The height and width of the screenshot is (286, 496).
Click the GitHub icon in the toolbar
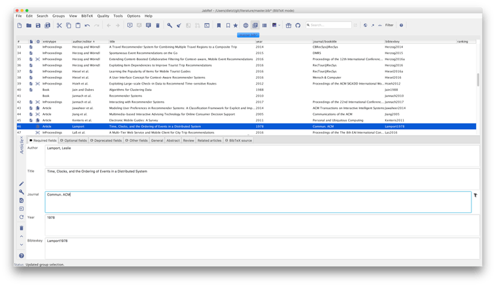(298, 25)
